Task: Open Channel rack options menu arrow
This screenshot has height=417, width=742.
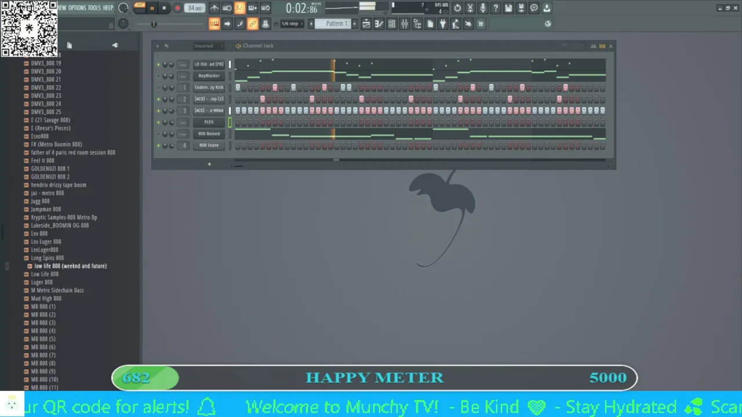Action: [157, 46]
